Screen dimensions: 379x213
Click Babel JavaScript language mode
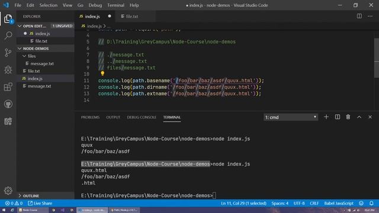point(338,203)
